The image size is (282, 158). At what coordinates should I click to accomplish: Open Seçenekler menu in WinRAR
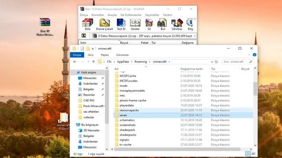[x=152, y=15]
